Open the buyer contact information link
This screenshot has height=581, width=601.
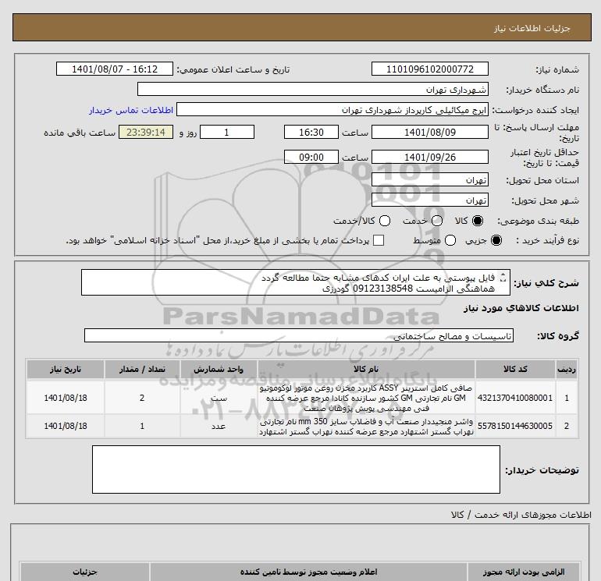point(131,110)
